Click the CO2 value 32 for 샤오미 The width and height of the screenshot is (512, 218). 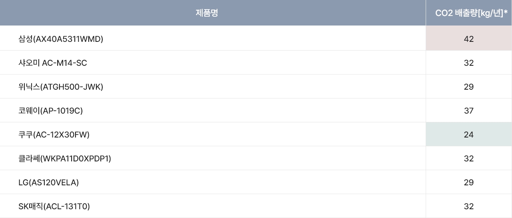pyautogui.click(x=469, y=63)
